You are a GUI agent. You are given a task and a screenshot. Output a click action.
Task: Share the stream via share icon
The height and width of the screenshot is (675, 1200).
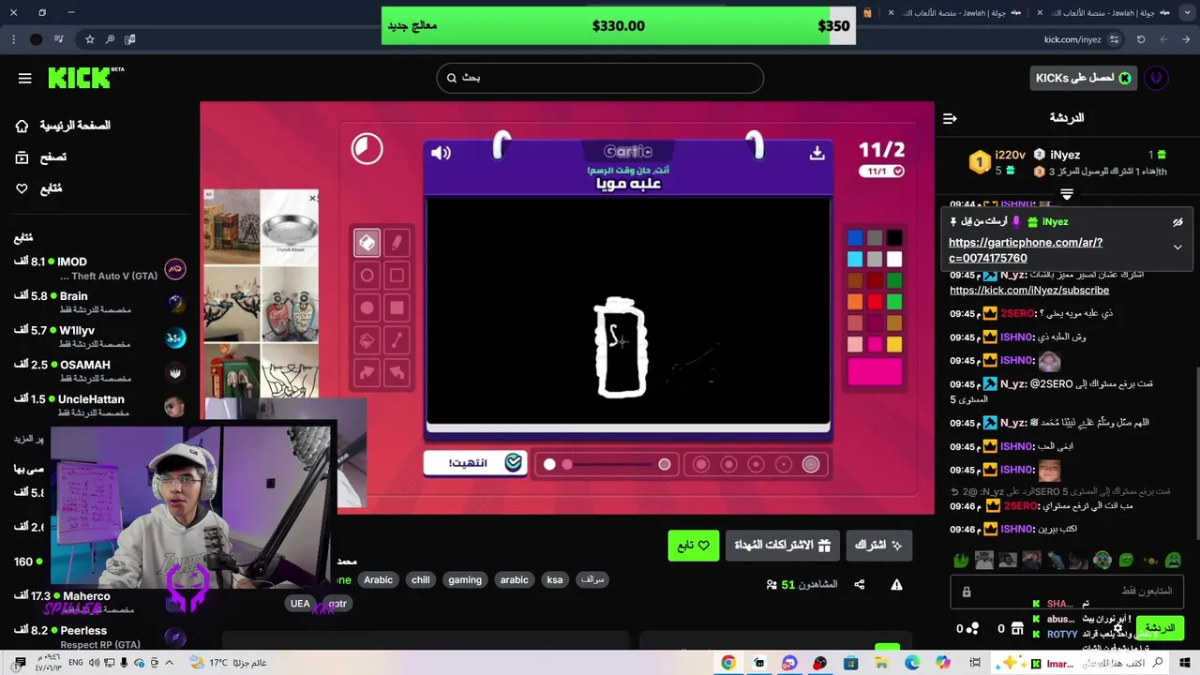(x=859, y=584)
